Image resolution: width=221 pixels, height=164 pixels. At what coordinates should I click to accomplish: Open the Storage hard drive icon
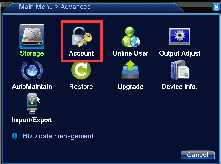coord(32,36)
